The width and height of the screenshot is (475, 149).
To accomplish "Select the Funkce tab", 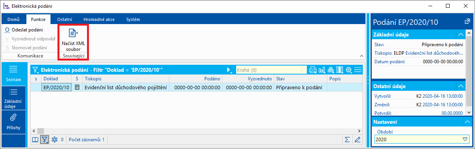I will coord(38,19).
